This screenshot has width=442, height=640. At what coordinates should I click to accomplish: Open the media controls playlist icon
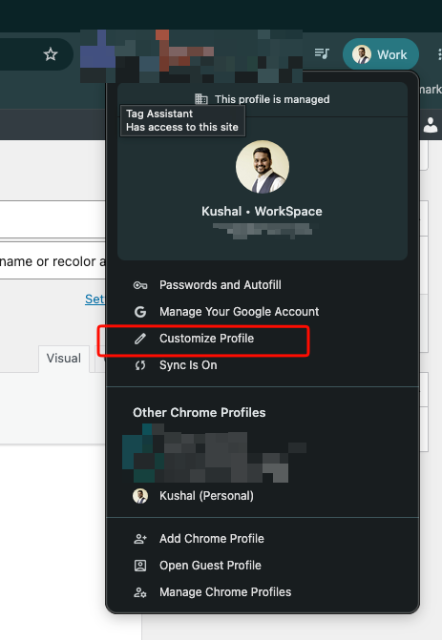(322, 53)
